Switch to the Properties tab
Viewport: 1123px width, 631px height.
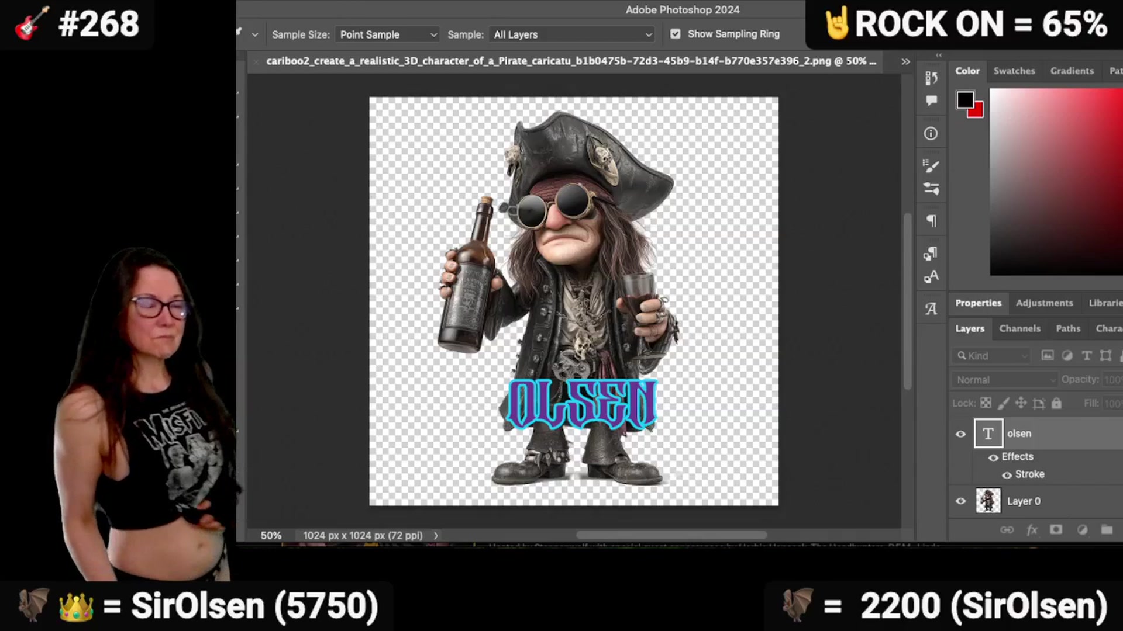[978, 303]
